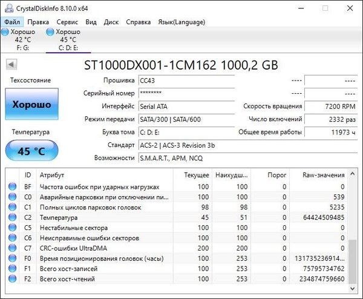Click scroll up arrow of attribute list
The image size is (363, 299).
tap(352, 174)
